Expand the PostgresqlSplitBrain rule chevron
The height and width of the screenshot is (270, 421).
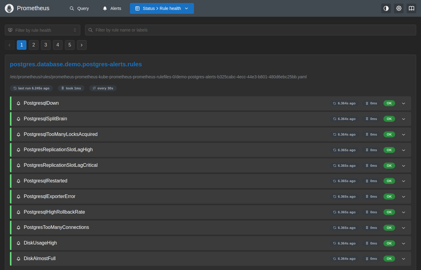[x=404, y=119]
